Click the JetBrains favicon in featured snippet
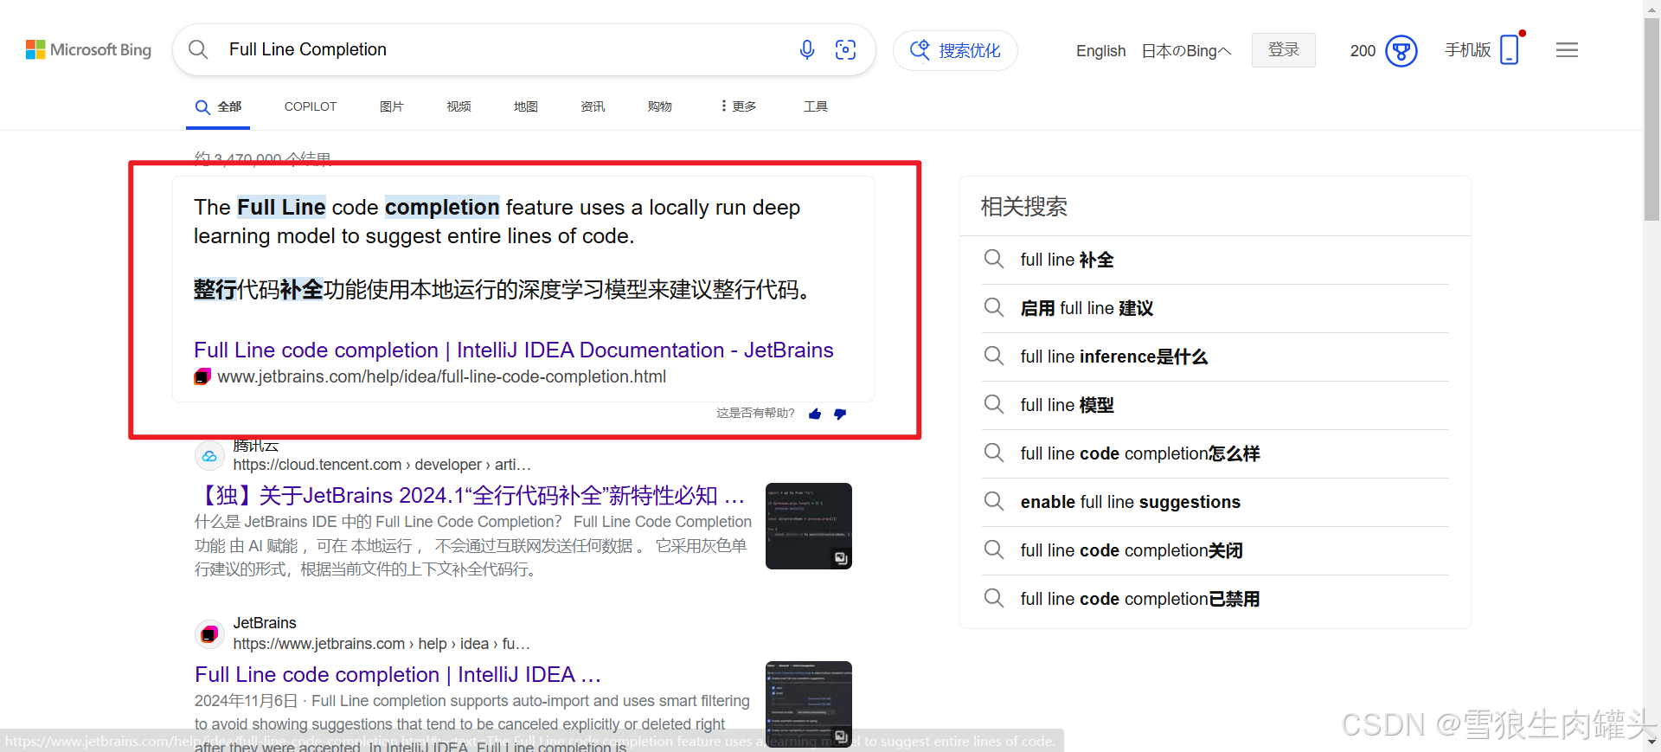The width and height of the screenshot is (1661, 752). tap(202, 376)
